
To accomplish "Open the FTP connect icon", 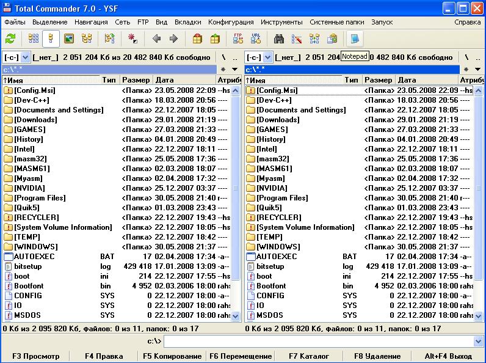I will pos(238,38).
